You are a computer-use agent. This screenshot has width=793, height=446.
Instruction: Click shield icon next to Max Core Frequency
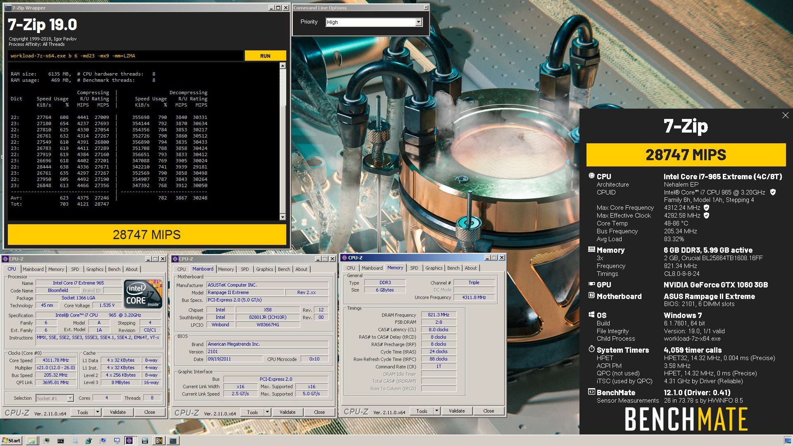pos(706,207)
